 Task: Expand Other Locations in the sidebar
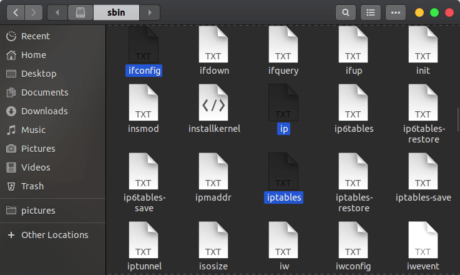point(53,235)
